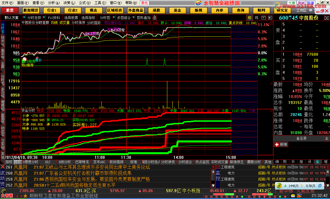Expand the 默认方案 dropdown arrow

click(24, 18)
